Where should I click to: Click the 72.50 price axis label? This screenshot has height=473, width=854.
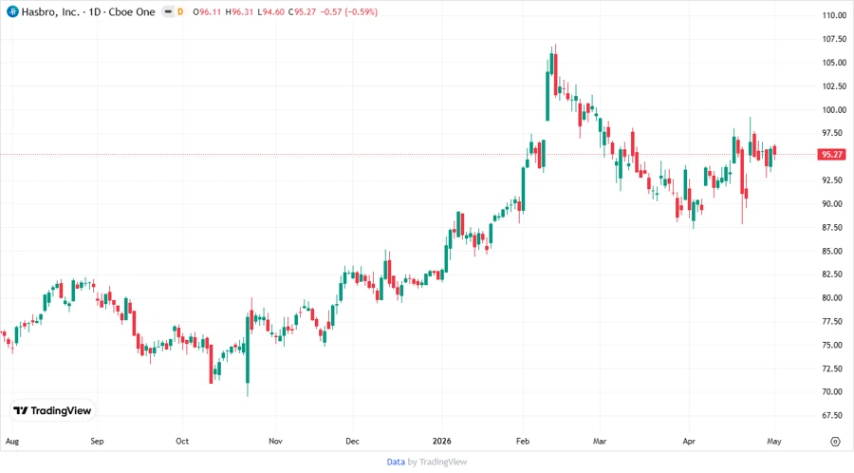click(x=834, y=369)
